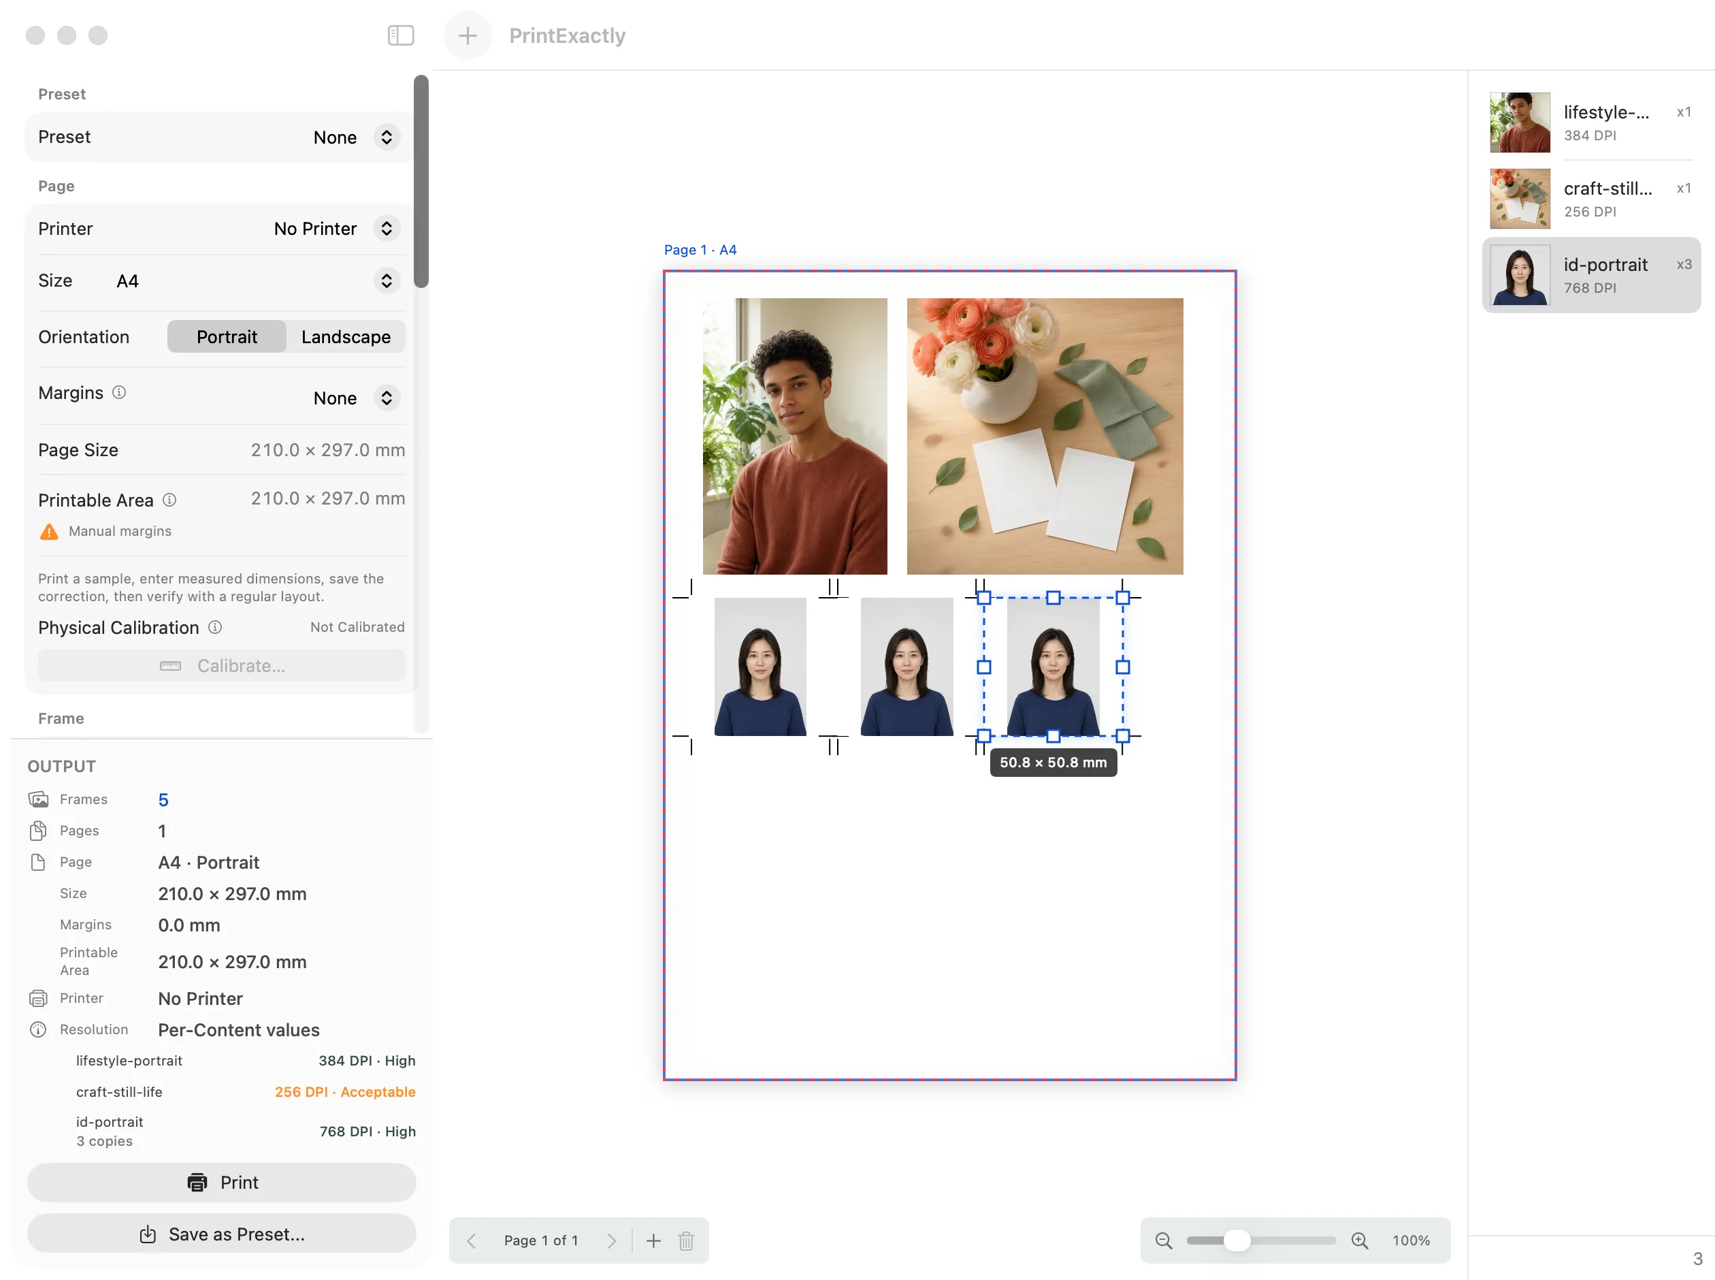
Task: Select the lifestyle portrait frame on page
Action: click(x=794, y=436)
